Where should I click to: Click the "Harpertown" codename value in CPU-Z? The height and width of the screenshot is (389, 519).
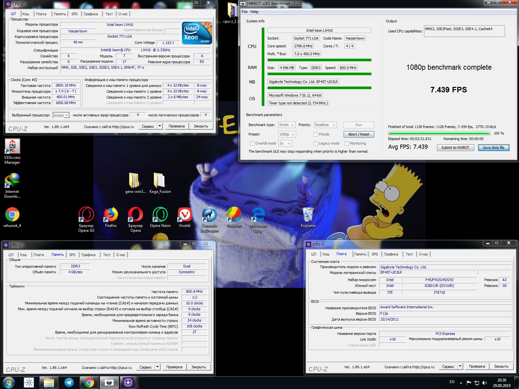click(78, 31)
